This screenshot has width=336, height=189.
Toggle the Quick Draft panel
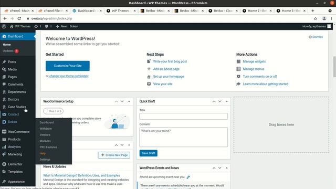tap(227, 101)
